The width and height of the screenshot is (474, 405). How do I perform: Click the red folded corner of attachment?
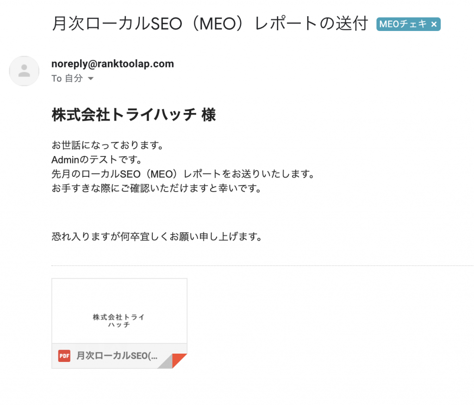click(x=180, y=361)
